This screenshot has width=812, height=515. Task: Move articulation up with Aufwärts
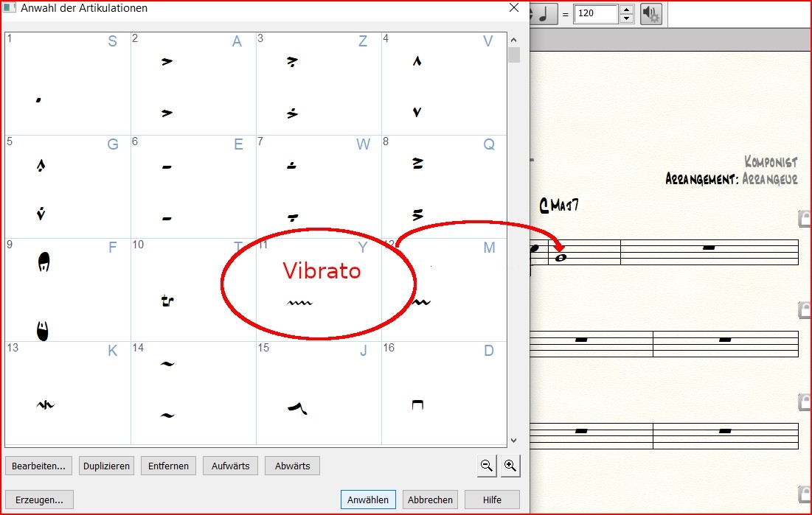click(x=230, y=466)
